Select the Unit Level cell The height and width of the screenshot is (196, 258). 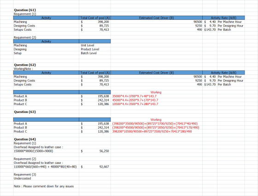tap(95, 45)
